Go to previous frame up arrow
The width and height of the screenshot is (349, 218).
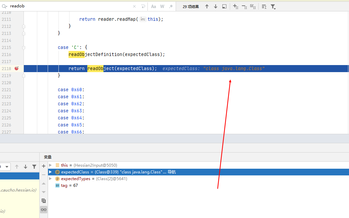click(x=17, y=167)
